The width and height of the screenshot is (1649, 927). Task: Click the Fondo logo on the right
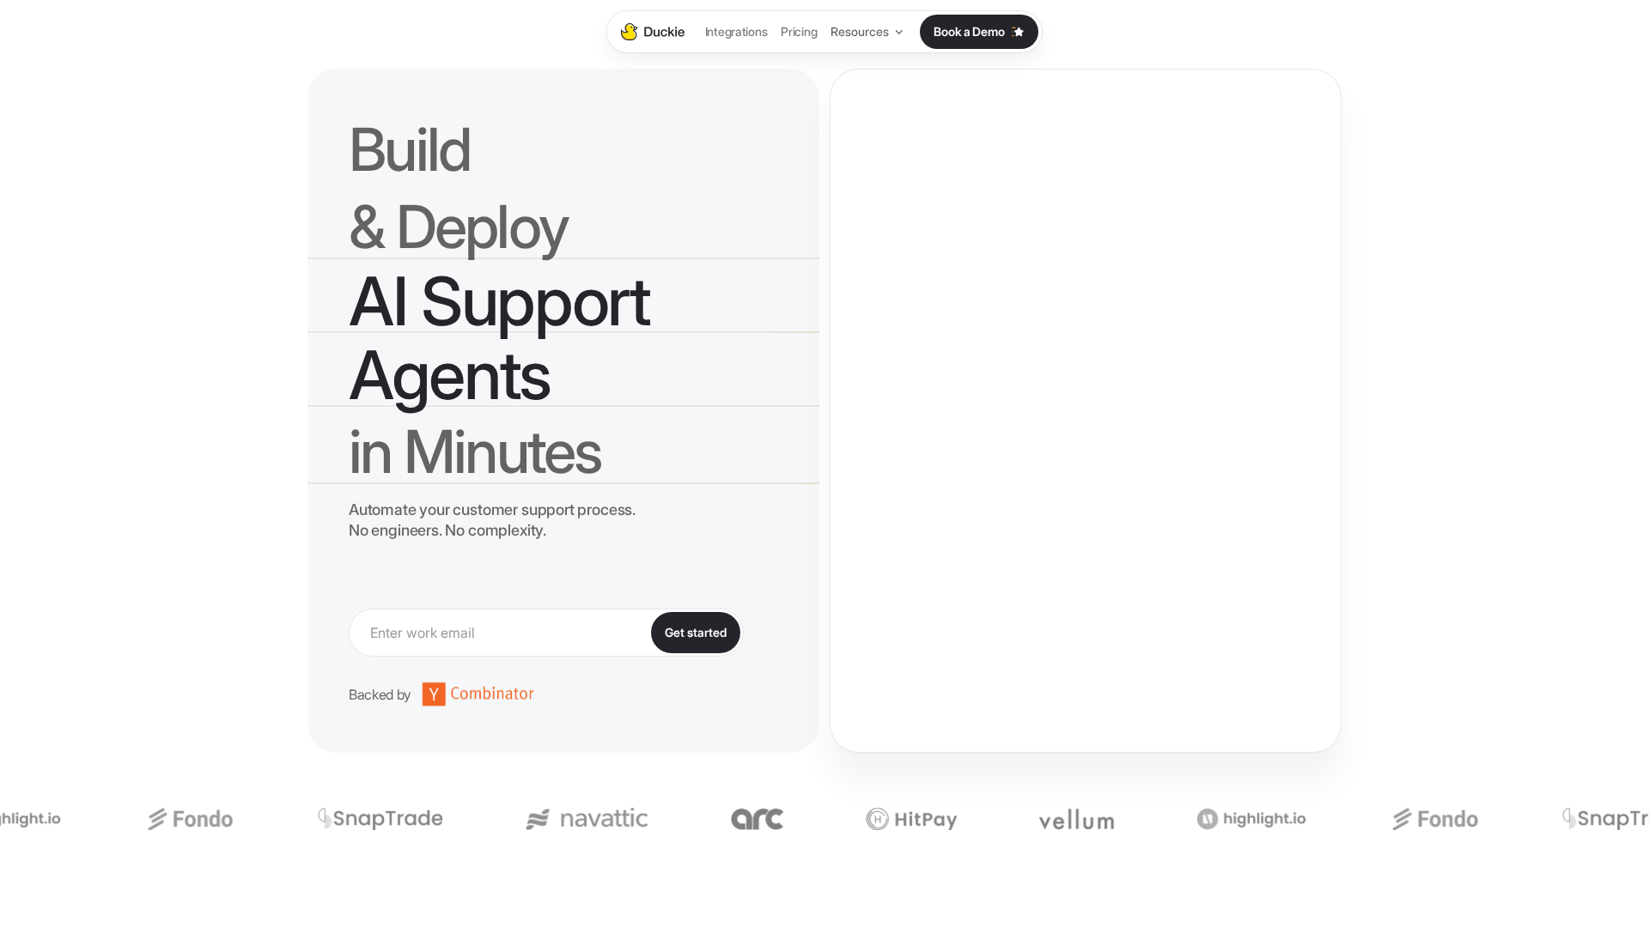tap(1435, 819)
